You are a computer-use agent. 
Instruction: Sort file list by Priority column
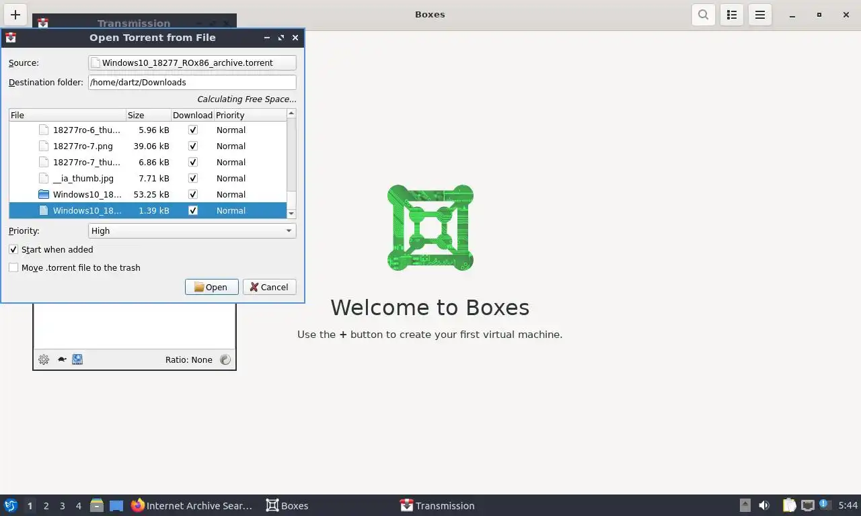click(250, 115)
